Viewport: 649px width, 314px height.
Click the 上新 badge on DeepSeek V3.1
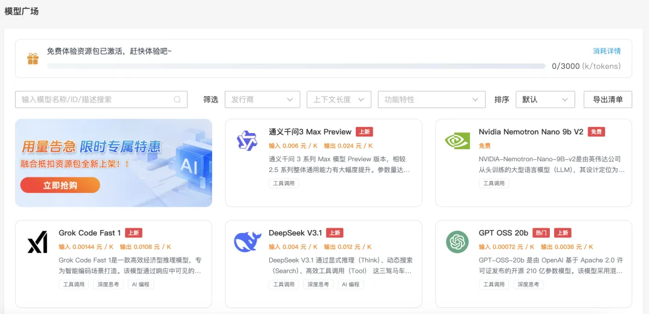(335, 233)
